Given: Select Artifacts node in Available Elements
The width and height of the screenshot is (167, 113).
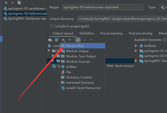Looking at the screenshot, I should pos(150,46).
